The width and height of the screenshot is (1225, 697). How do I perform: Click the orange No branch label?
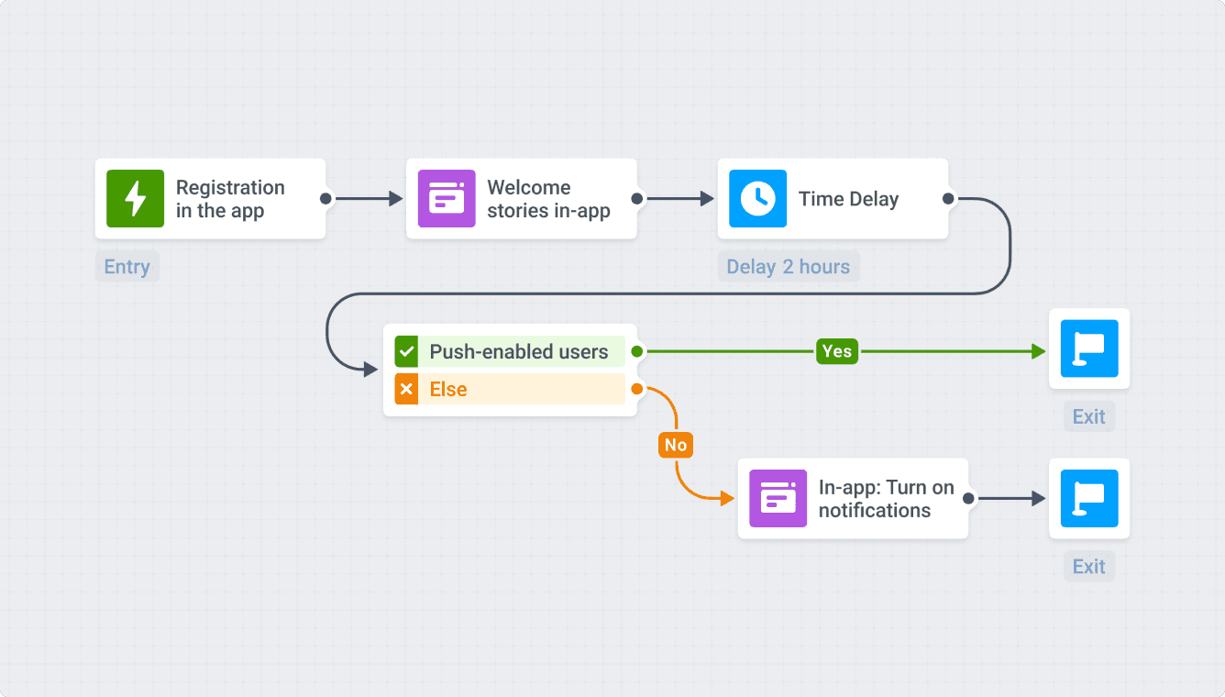point(675,446)
